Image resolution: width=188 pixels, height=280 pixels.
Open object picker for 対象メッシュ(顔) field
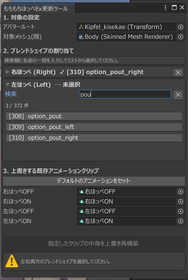181,37
